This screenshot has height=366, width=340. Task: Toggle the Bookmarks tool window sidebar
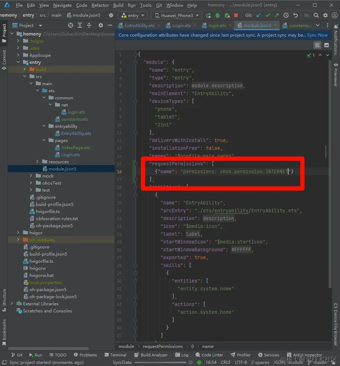tap(4, 332)
